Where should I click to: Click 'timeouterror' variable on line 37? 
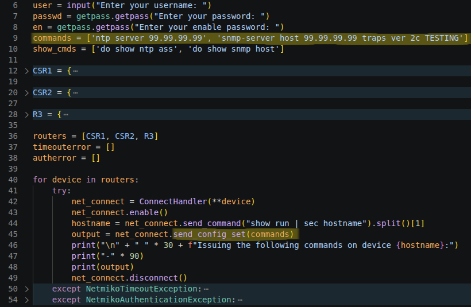pos(61,147)
